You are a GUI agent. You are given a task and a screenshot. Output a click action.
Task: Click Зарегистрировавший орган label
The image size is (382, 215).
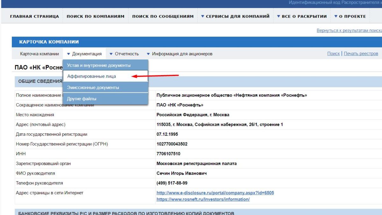pos(43,163)
